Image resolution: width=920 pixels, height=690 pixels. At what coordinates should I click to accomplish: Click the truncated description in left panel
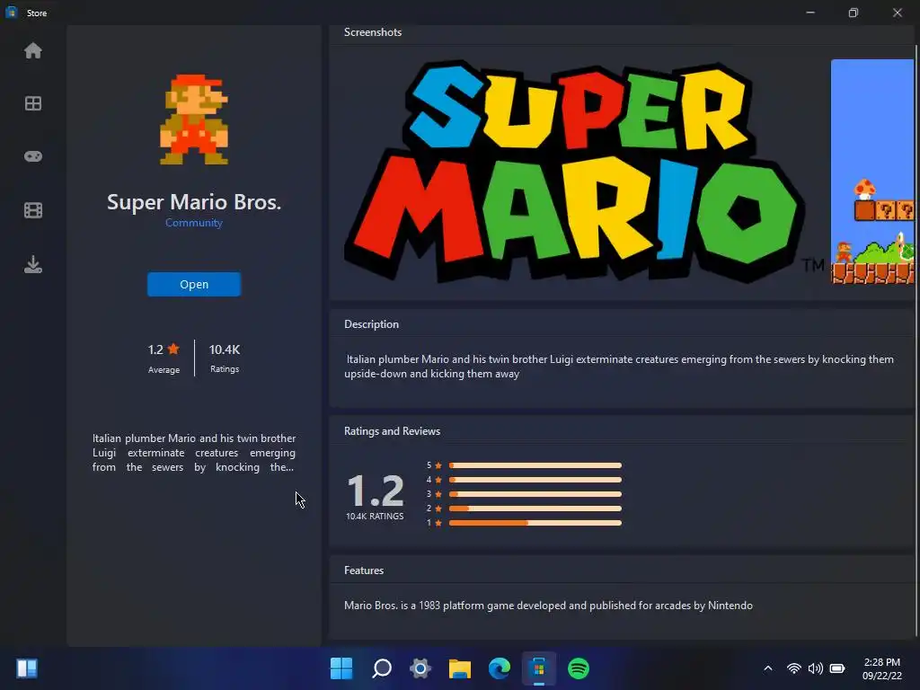194,453
